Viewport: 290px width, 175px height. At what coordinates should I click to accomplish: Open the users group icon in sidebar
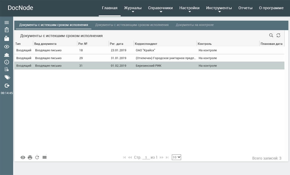coord(7,55)
